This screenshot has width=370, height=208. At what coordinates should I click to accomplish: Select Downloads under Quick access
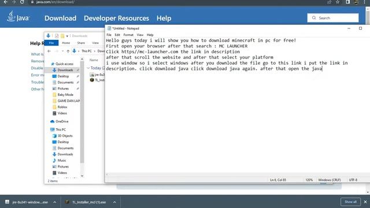tap(65, 70)
